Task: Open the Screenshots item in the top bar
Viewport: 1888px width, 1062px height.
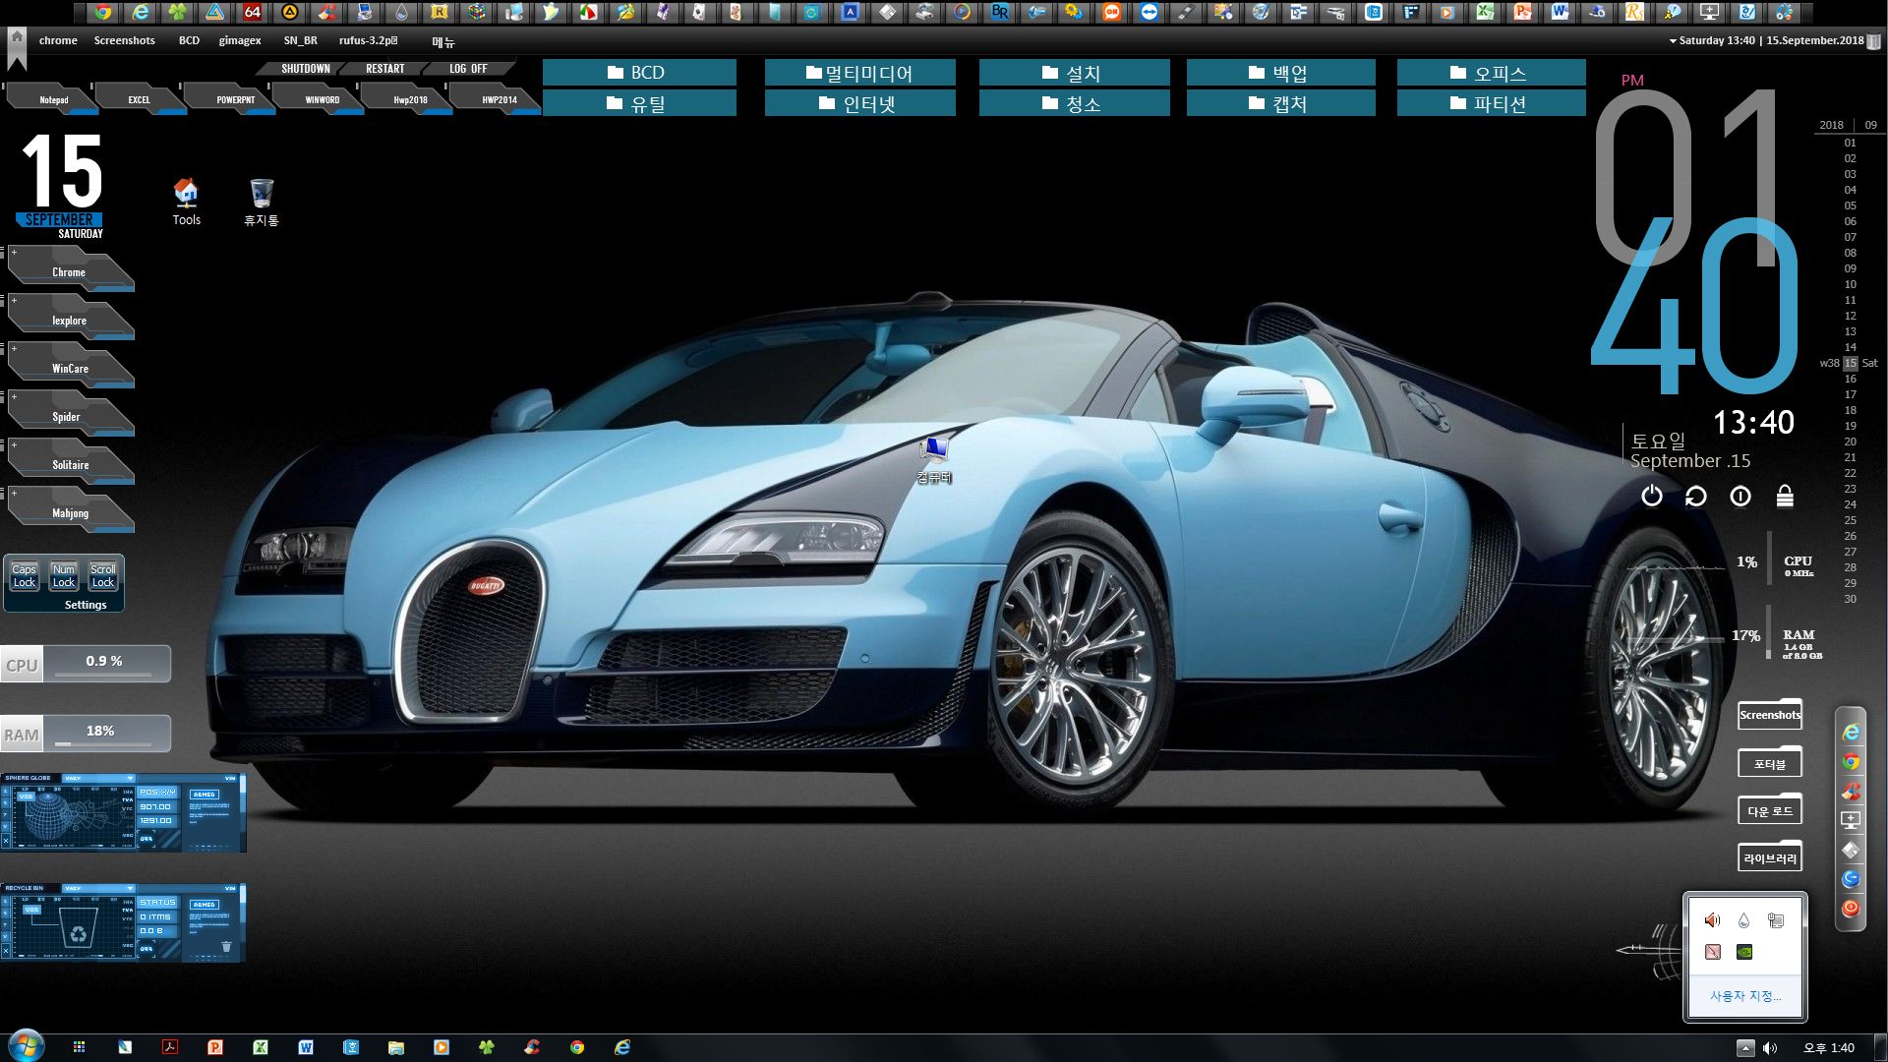Action: [124, 40]
